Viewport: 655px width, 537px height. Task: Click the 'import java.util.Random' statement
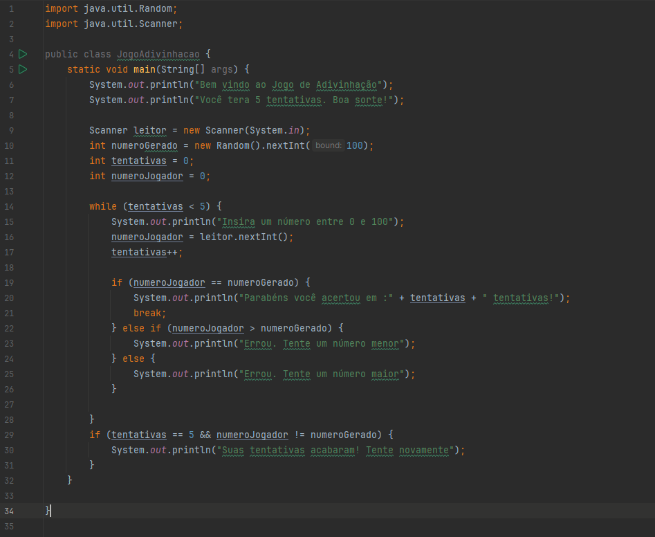point(111,9)
